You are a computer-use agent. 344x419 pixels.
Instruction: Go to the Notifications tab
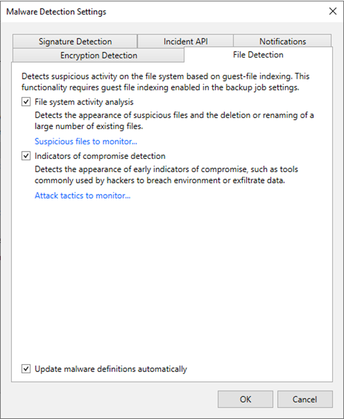tap(282, 42)
